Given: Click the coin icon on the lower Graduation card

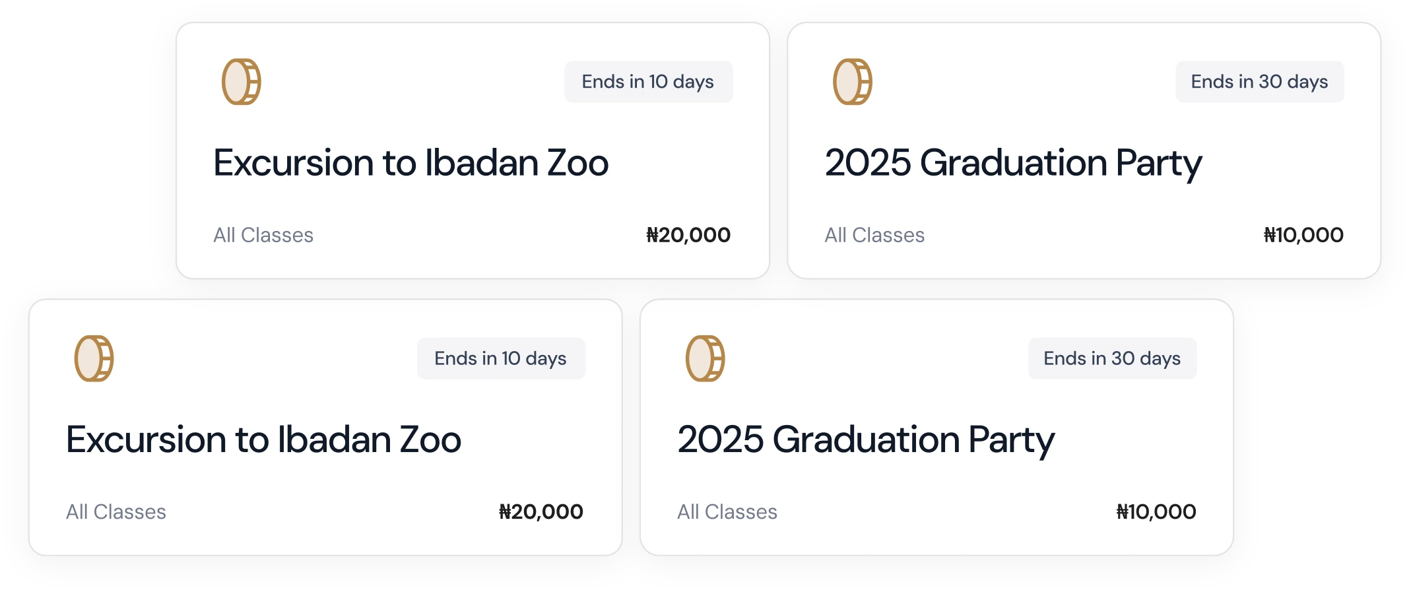Looking at the screenshot, I should click(x=705, y=358).
